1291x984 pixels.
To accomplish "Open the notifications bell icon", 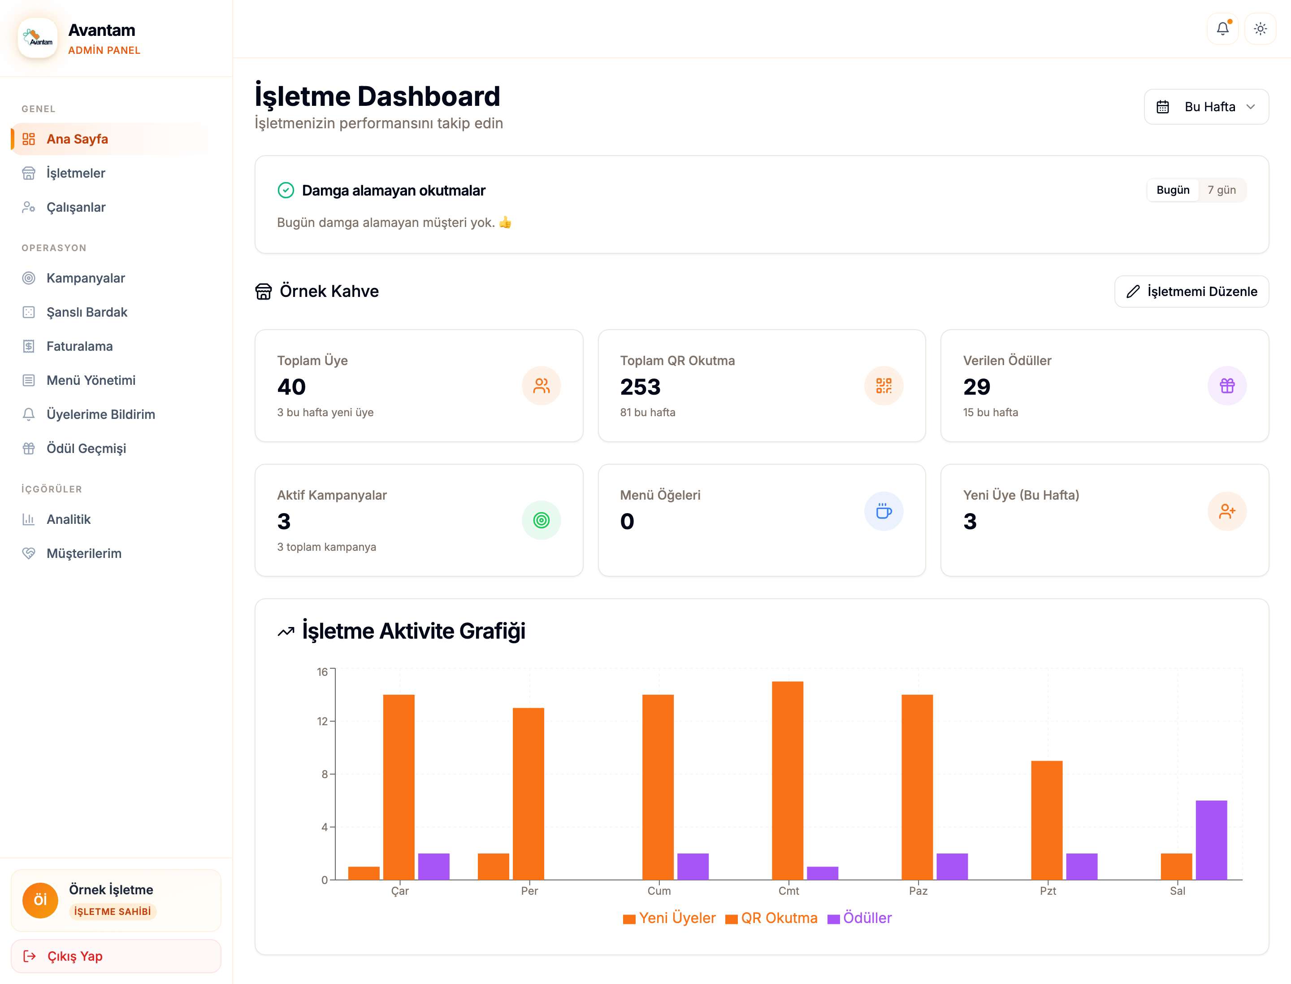I will [1222, 29].
